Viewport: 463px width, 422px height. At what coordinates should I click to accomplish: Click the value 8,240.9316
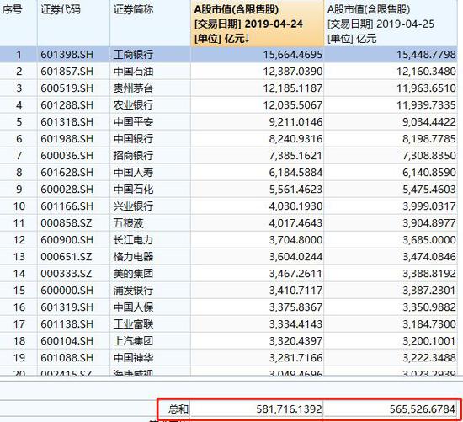click(x=295, y=139)
